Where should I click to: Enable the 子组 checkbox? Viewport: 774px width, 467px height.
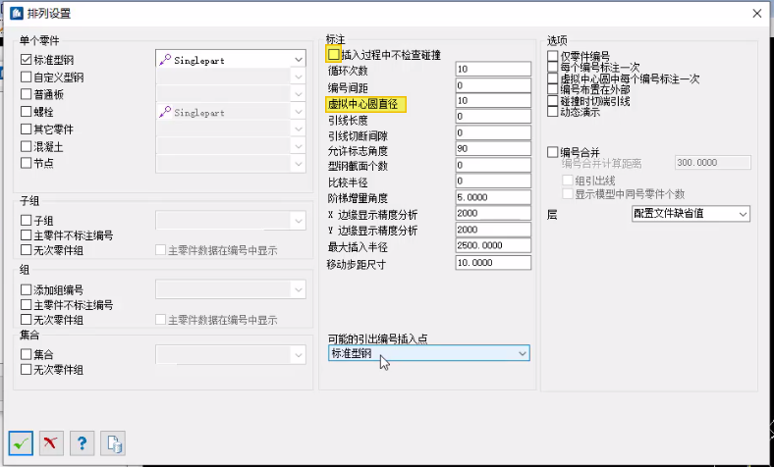click(27, 220)
